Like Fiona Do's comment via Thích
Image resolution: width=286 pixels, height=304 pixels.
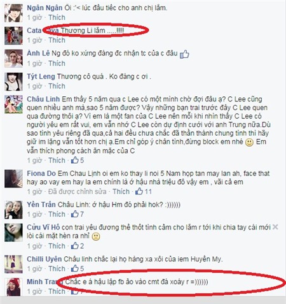(x=121, y=191)
